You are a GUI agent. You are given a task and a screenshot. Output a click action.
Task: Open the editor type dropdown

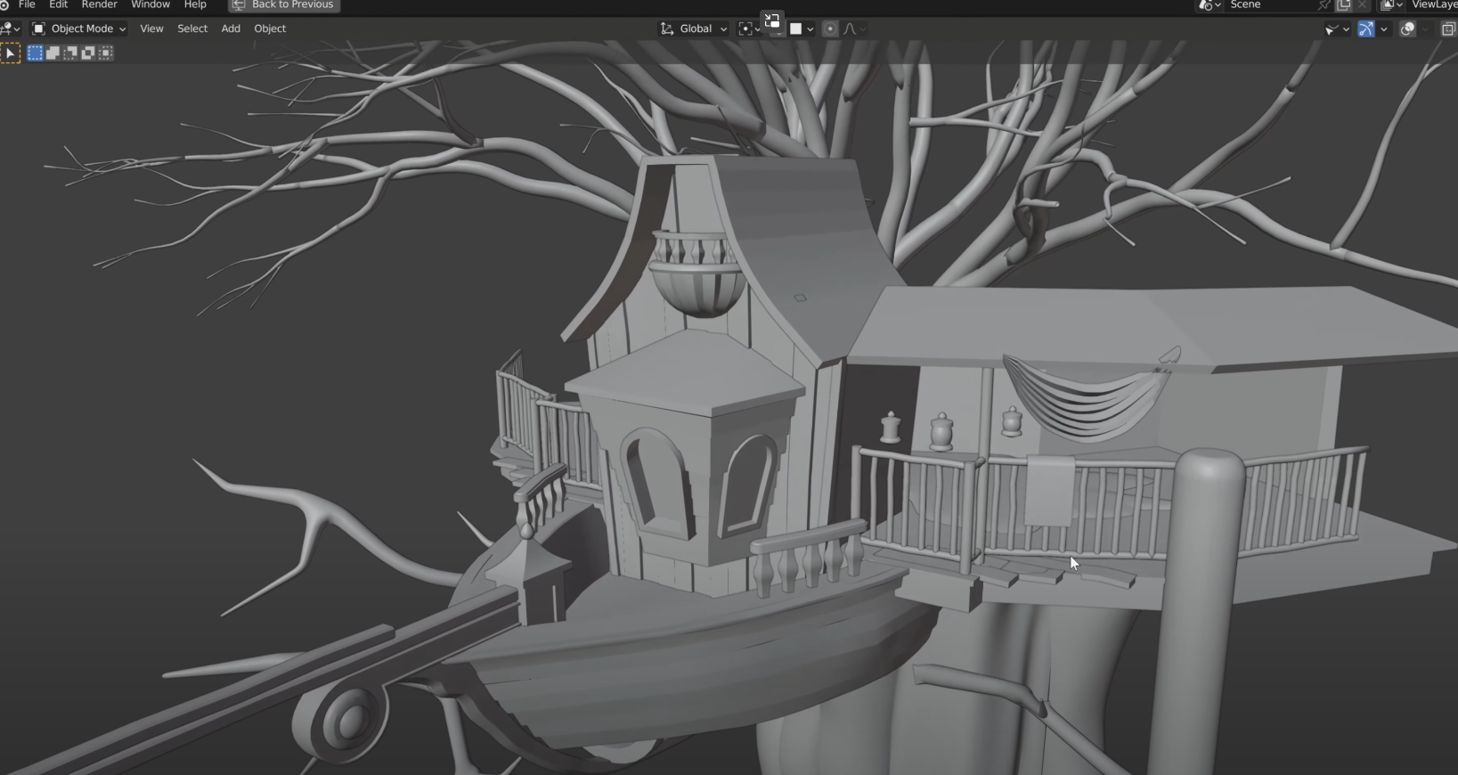(x=11, y=29)
